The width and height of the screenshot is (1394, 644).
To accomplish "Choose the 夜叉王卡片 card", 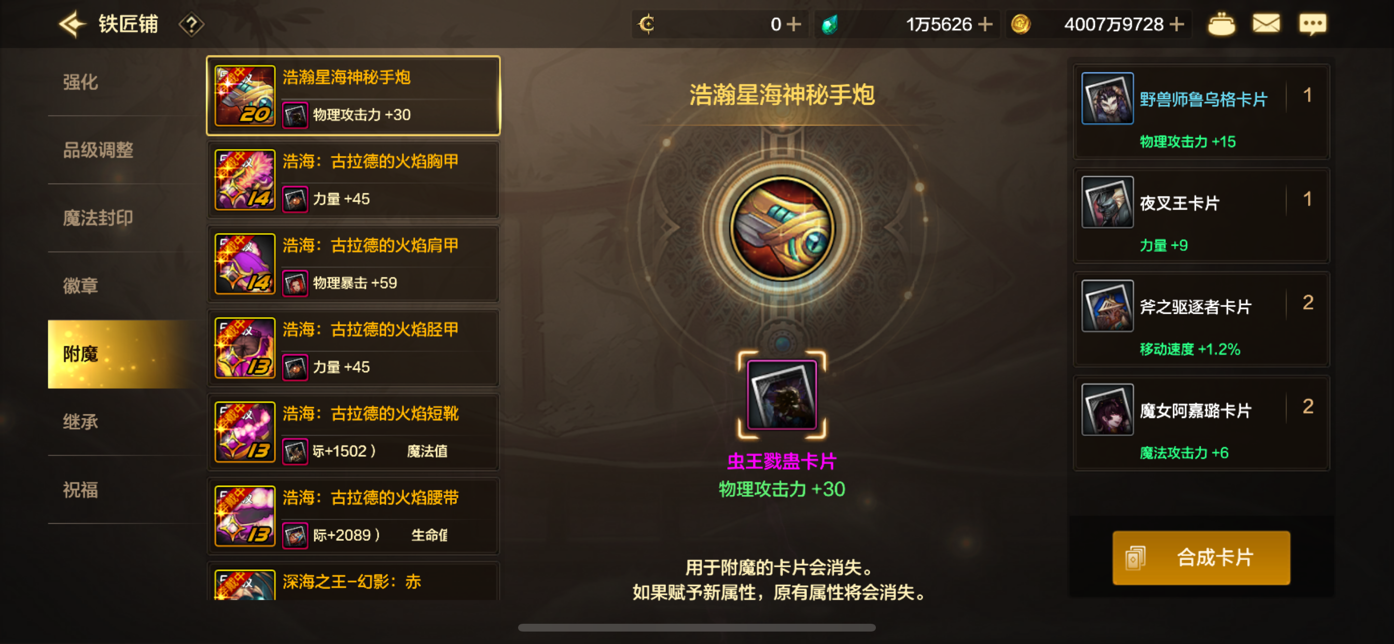I will tap(1202, 216).
